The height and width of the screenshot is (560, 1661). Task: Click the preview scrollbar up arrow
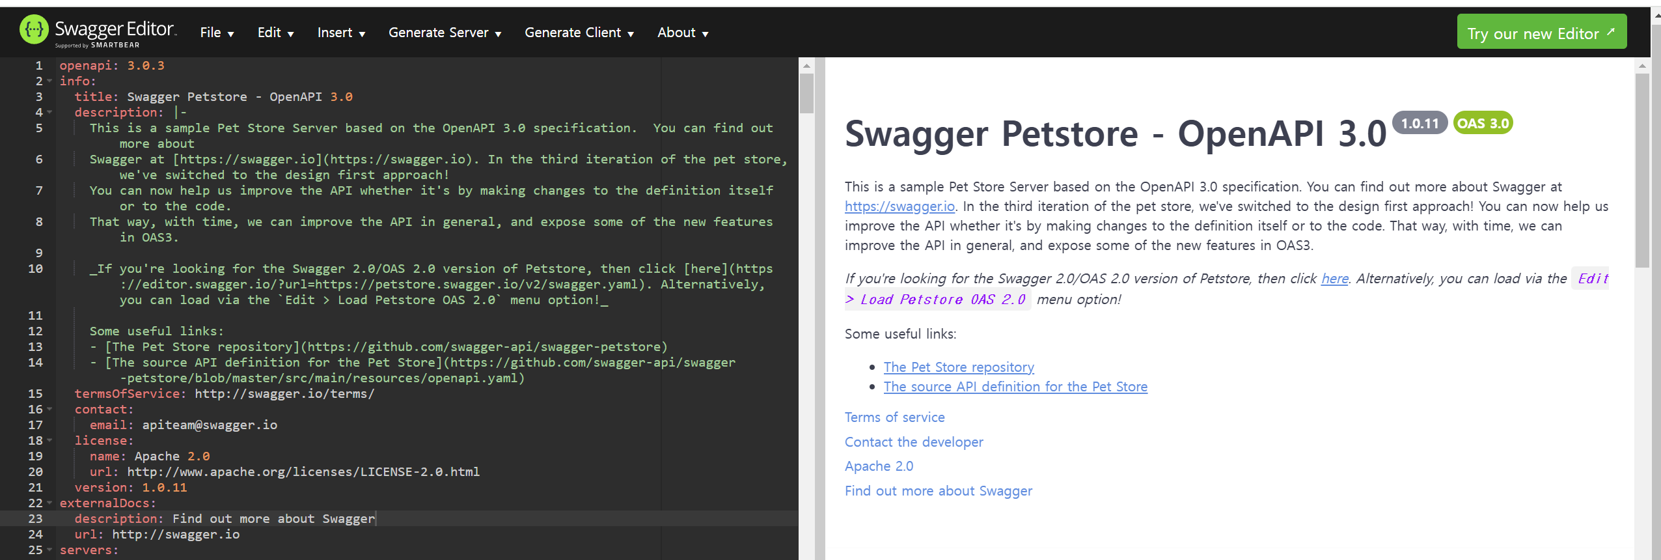tap(1642, 66)
